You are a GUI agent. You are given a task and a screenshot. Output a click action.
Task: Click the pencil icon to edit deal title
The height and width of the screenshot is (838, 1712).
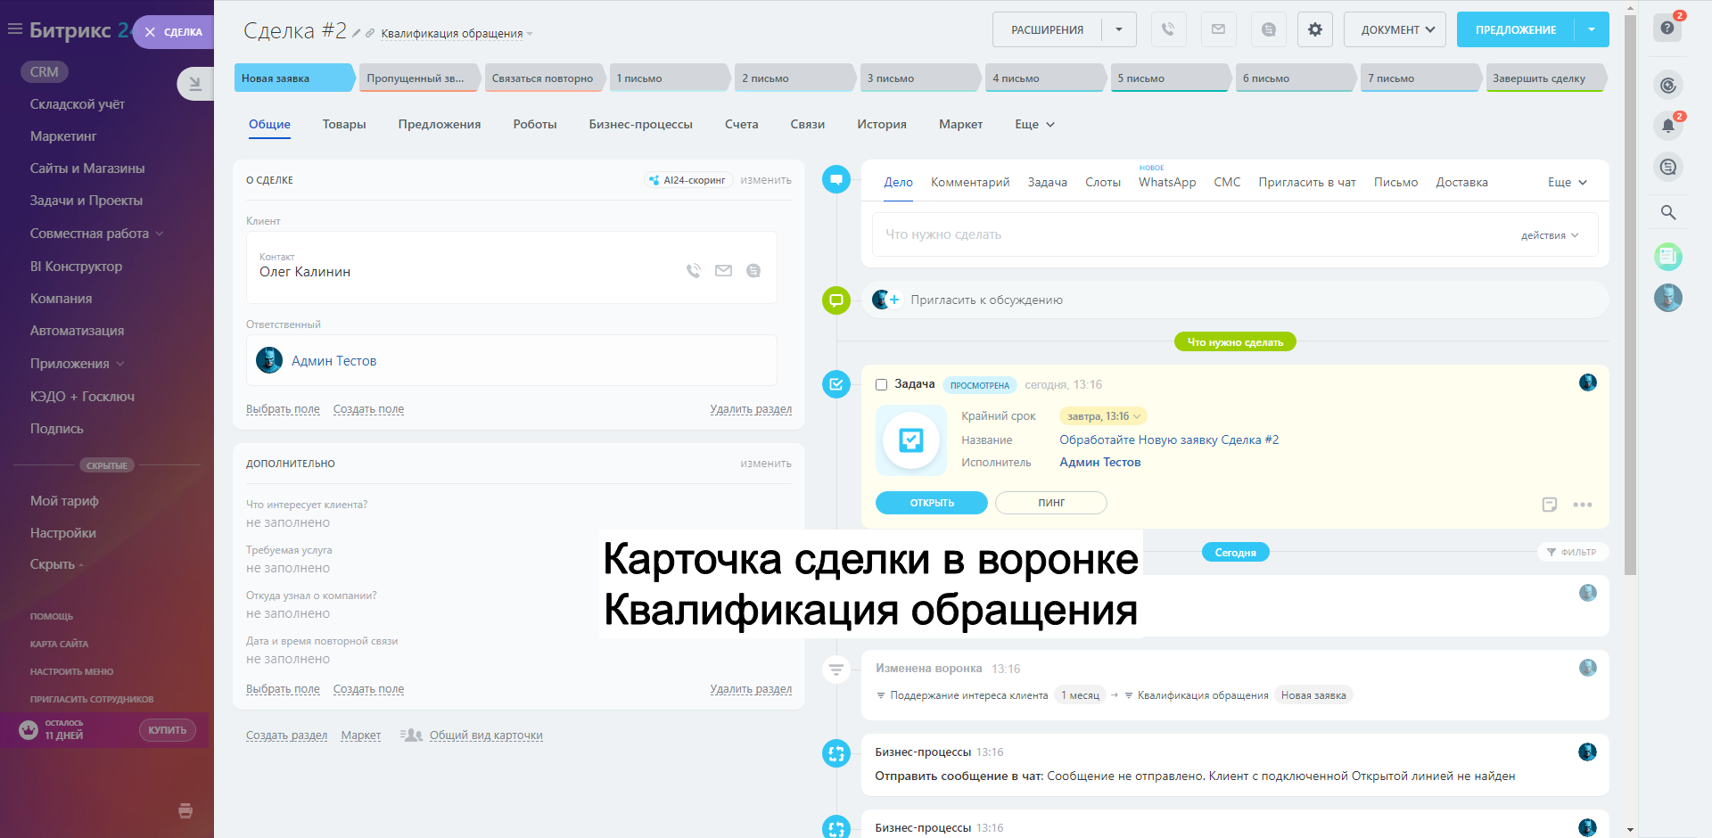[356, 33]
